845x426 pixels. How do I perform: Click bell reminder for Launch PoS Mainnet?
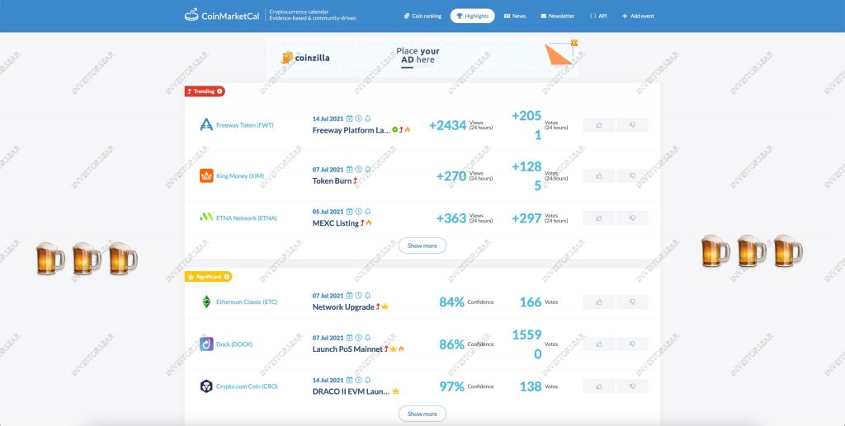(x=367, y=338)
